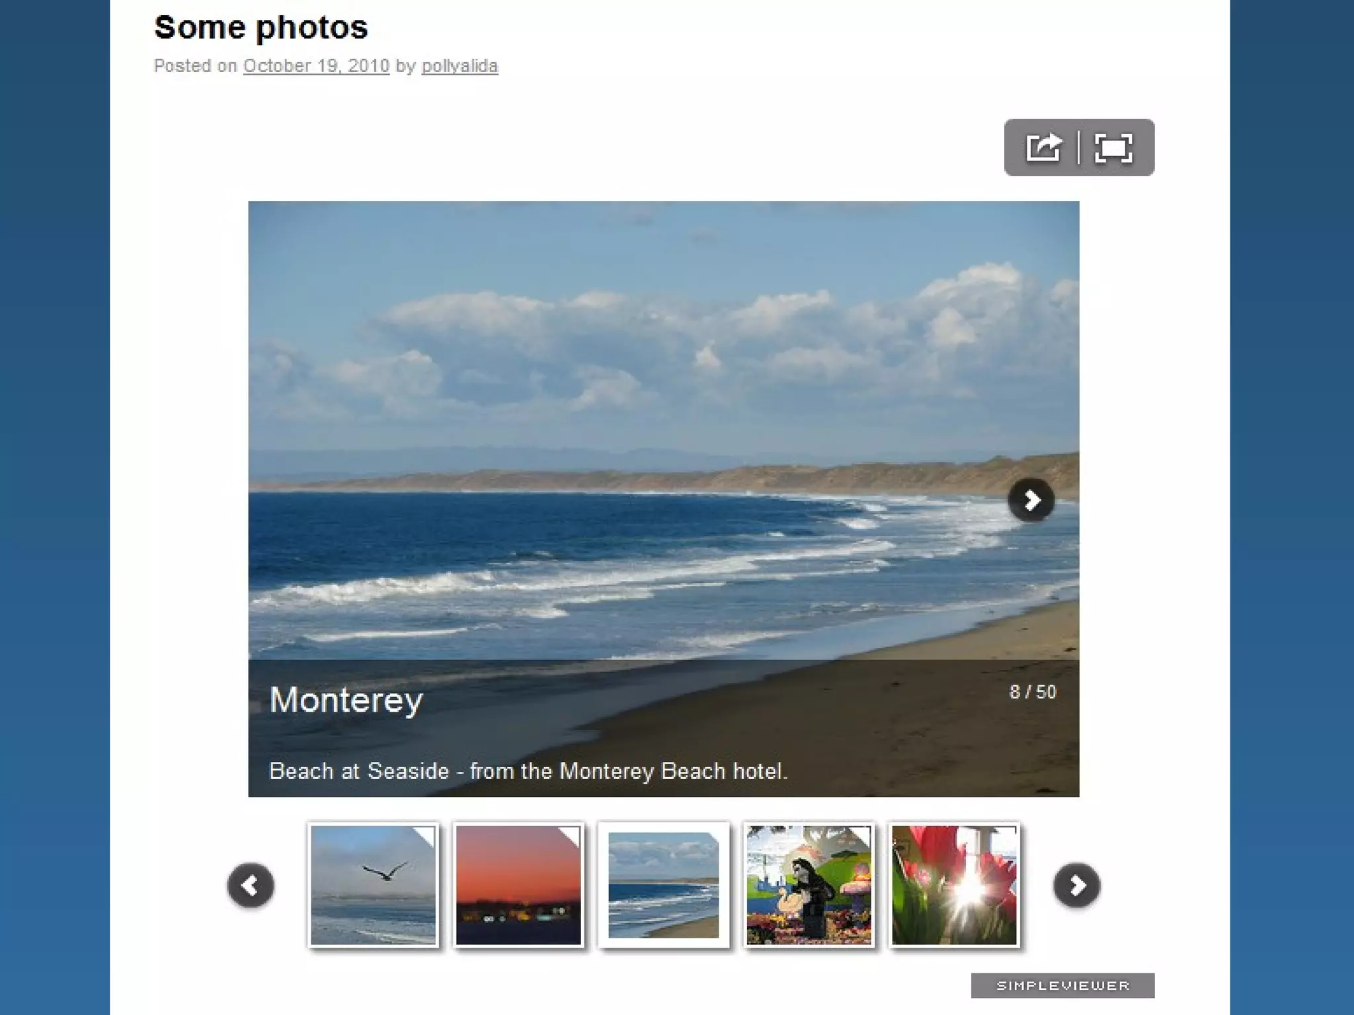Image resolution: width=1354 pixels, height=1015 pixels.
Task: Click the Beach at Seaside caption text
Action: [528, 771]
